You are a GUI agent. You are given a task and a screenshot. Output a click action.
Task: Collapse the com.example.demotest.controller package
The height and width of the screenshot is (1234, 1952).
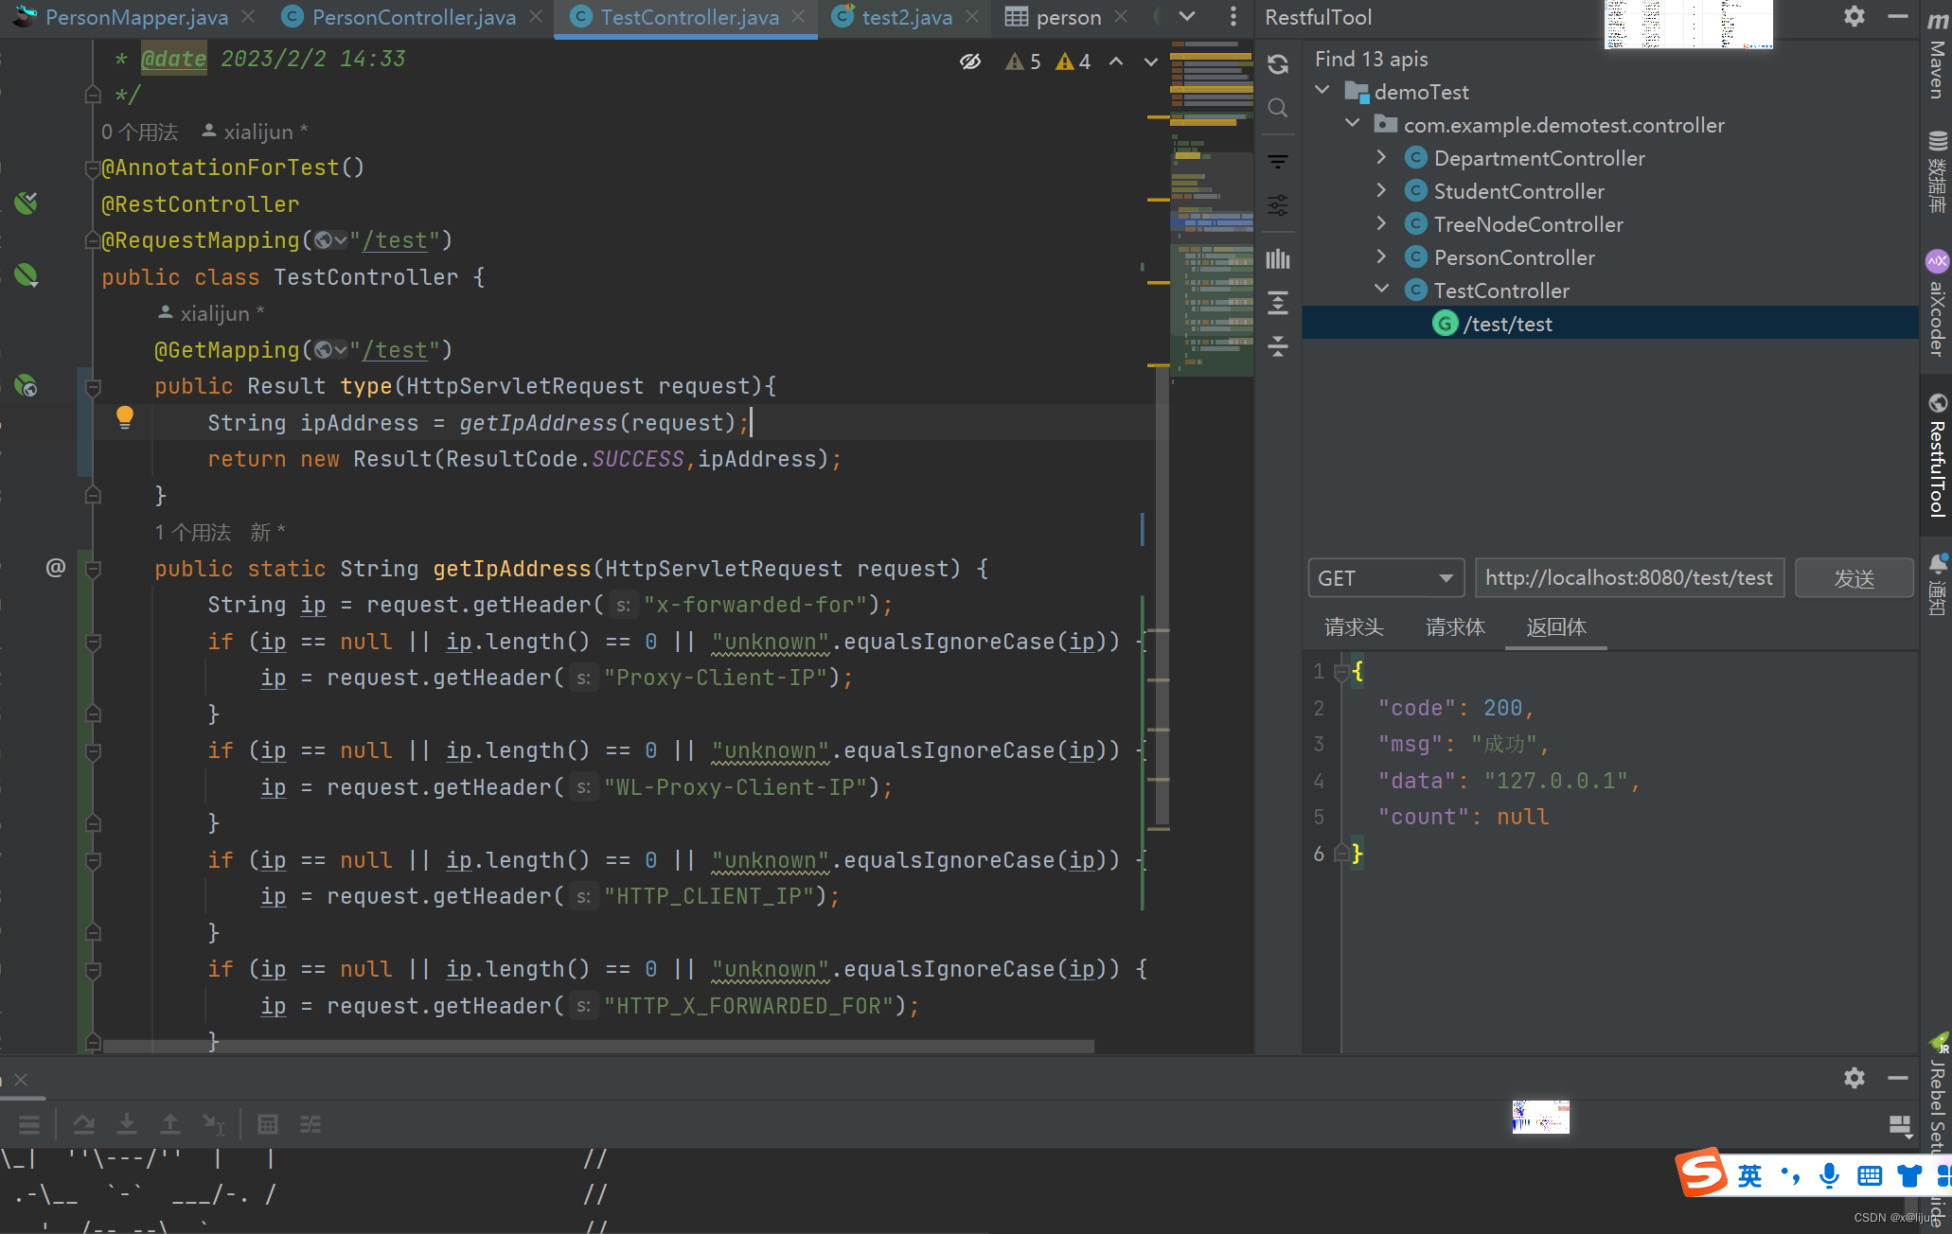click(1353, 125)
